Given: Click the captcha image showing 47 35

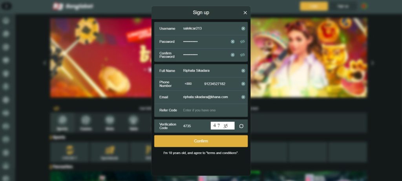Looking at the screenshot, I should [223, 126].
